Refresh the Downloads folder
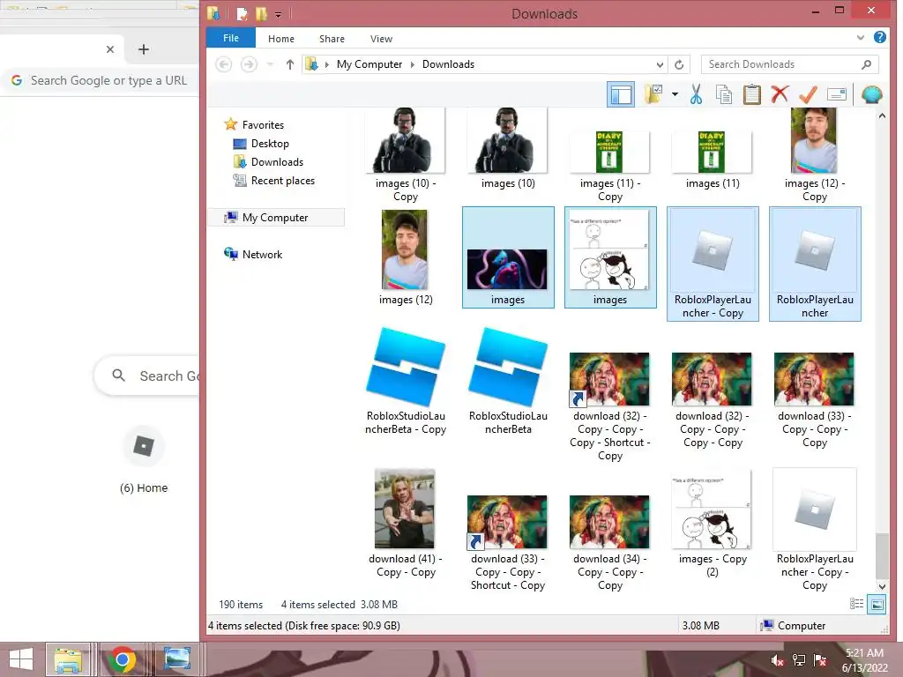 [x=679, y=64]
